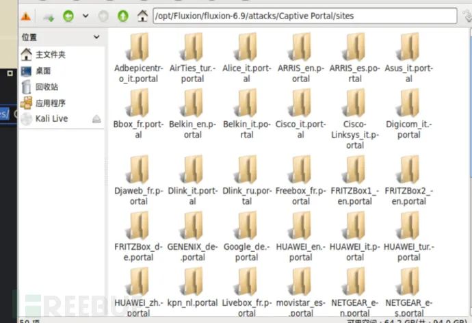Select the NETGEAR_en.portal folder
The image size is (472, 323).
click(355, 292)
